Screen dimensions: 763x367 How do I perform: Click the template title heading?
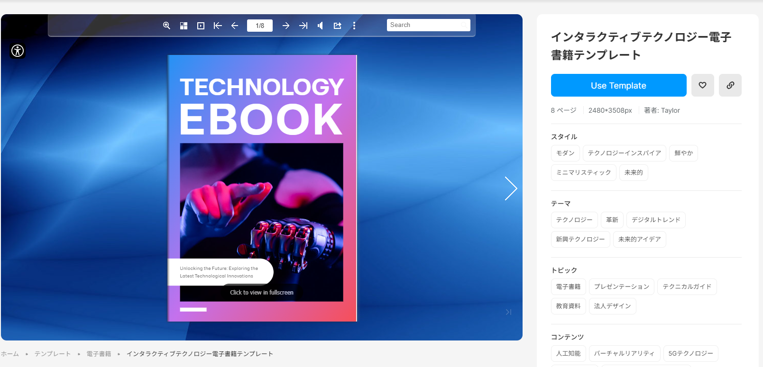641,46
